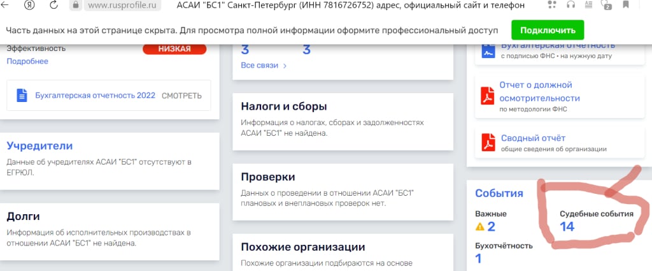Open the 14 Судебные события count

(567, 227)
